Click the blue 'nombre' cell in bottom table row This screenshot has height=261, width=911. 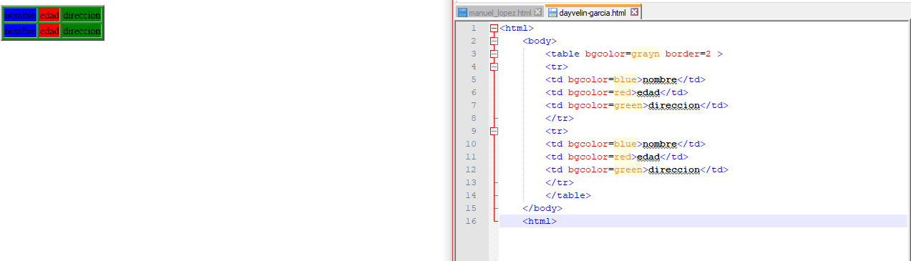20,31
